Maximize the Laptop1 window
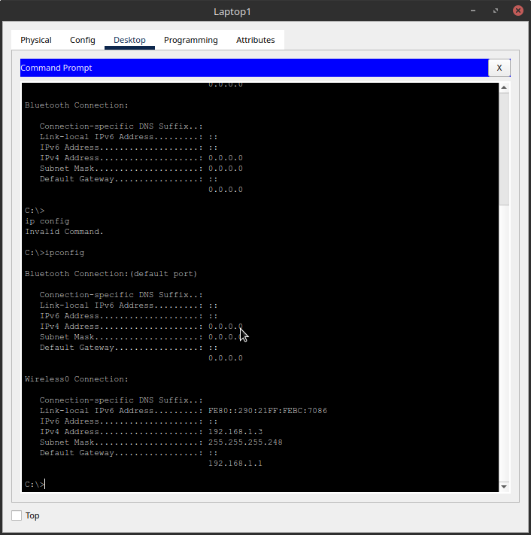 click(x=496, y=11)
